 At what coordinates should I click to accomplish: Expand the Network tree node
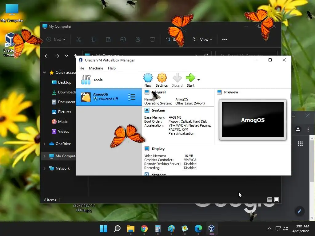click(x=45, y=168)
